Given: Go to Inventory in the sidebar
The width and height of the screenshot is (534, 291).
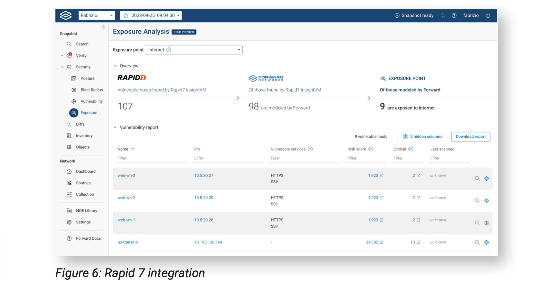Looking at the screenshot, I should coord(84,136).
